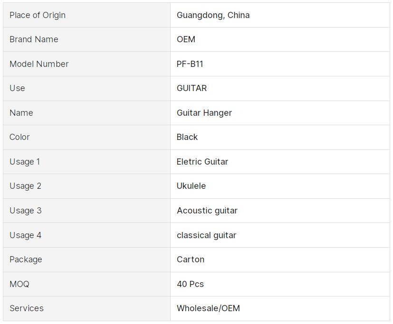Click the 'Usage 1' label

[x=25, y=162]
